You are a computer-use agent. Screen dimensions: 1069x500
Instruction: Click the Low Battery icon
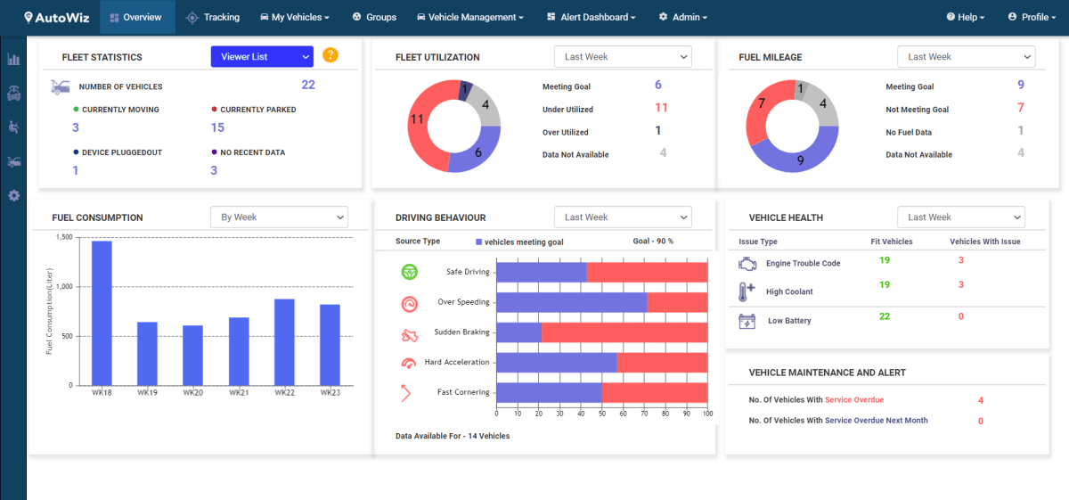point(748,320)
